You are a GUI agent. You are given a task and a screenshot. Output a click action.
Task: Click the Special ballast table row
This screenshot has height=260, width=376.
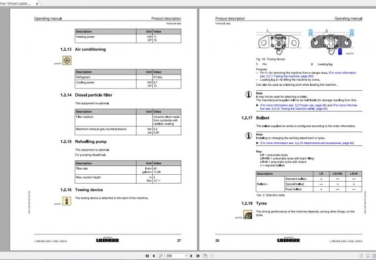323,184
